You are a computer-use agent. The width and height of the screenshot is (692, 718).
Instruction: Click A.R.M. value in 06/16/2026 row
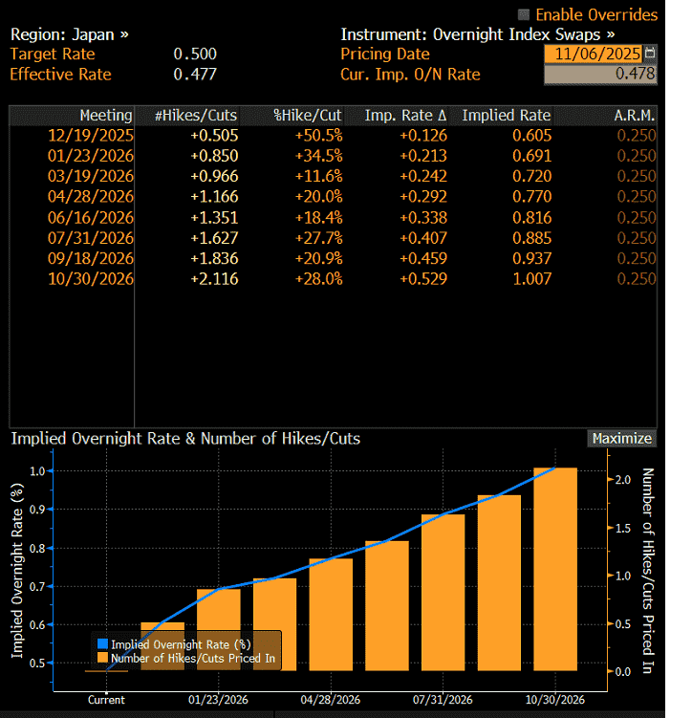point(637,217)
